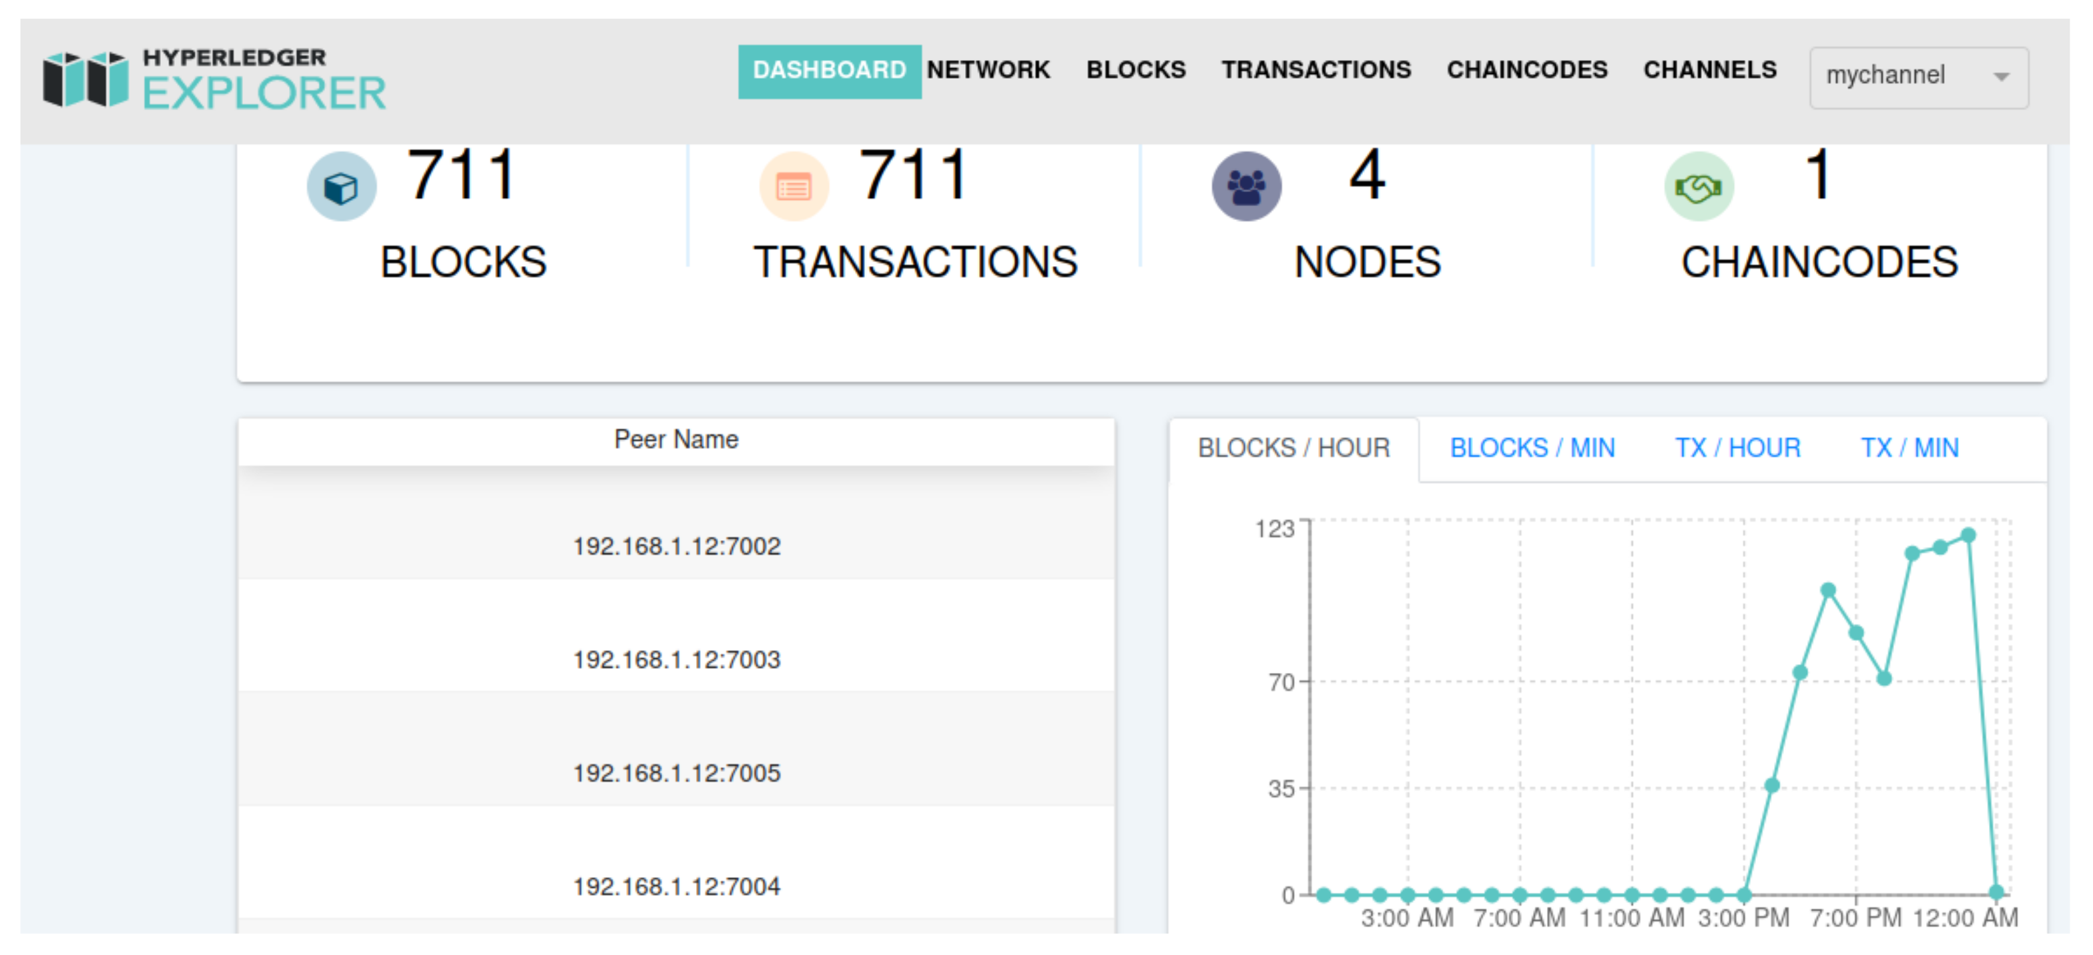Click the blue cube Blocks icon
Image resolution: width=2093 pixels, height=955 pixels.
(x=341, y=187)
